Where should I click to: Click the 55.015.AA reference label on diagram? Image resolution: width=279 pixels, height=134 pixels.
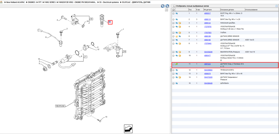pos(61,106)
